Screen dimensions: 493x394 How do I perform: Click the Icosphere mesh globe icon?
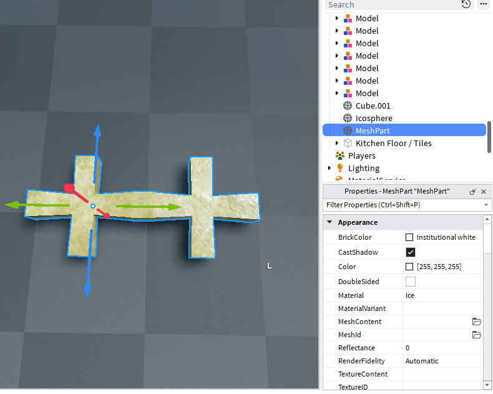coord(348,119)
